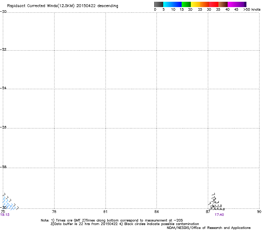Screen dimensions: 262x230
Task: Click the '-24' latitude axis label
Action: tap(4, 88)
